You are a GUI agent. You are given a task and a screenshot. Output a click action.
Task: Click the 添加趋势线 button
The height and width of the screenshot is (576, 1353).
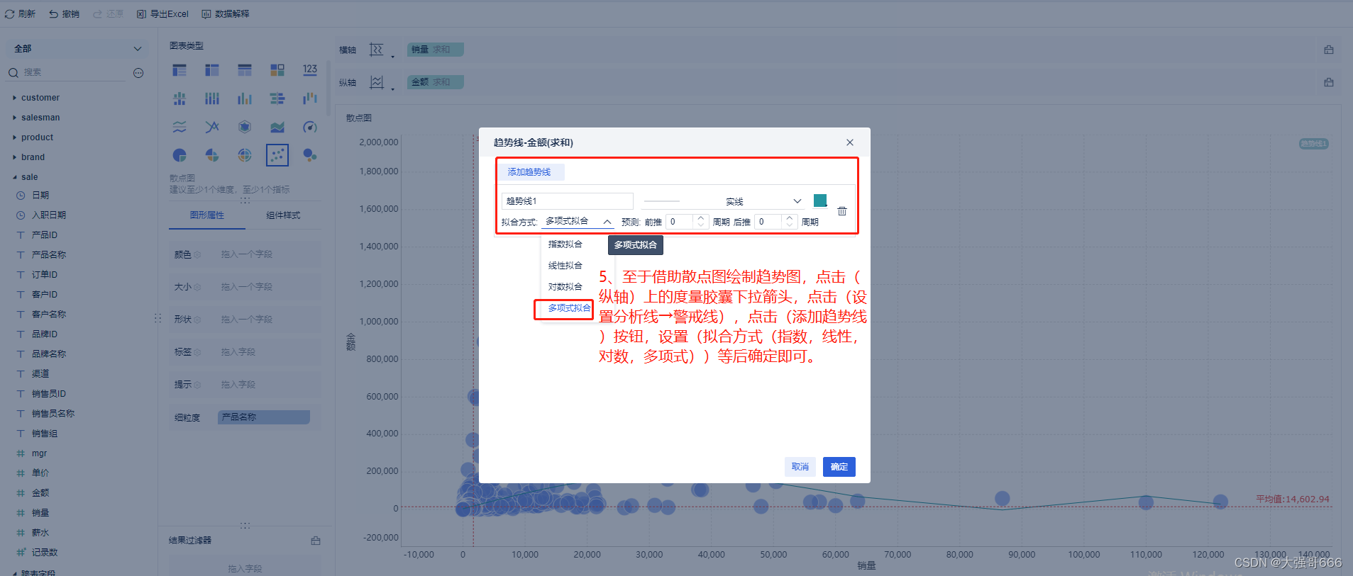point(529,172)
